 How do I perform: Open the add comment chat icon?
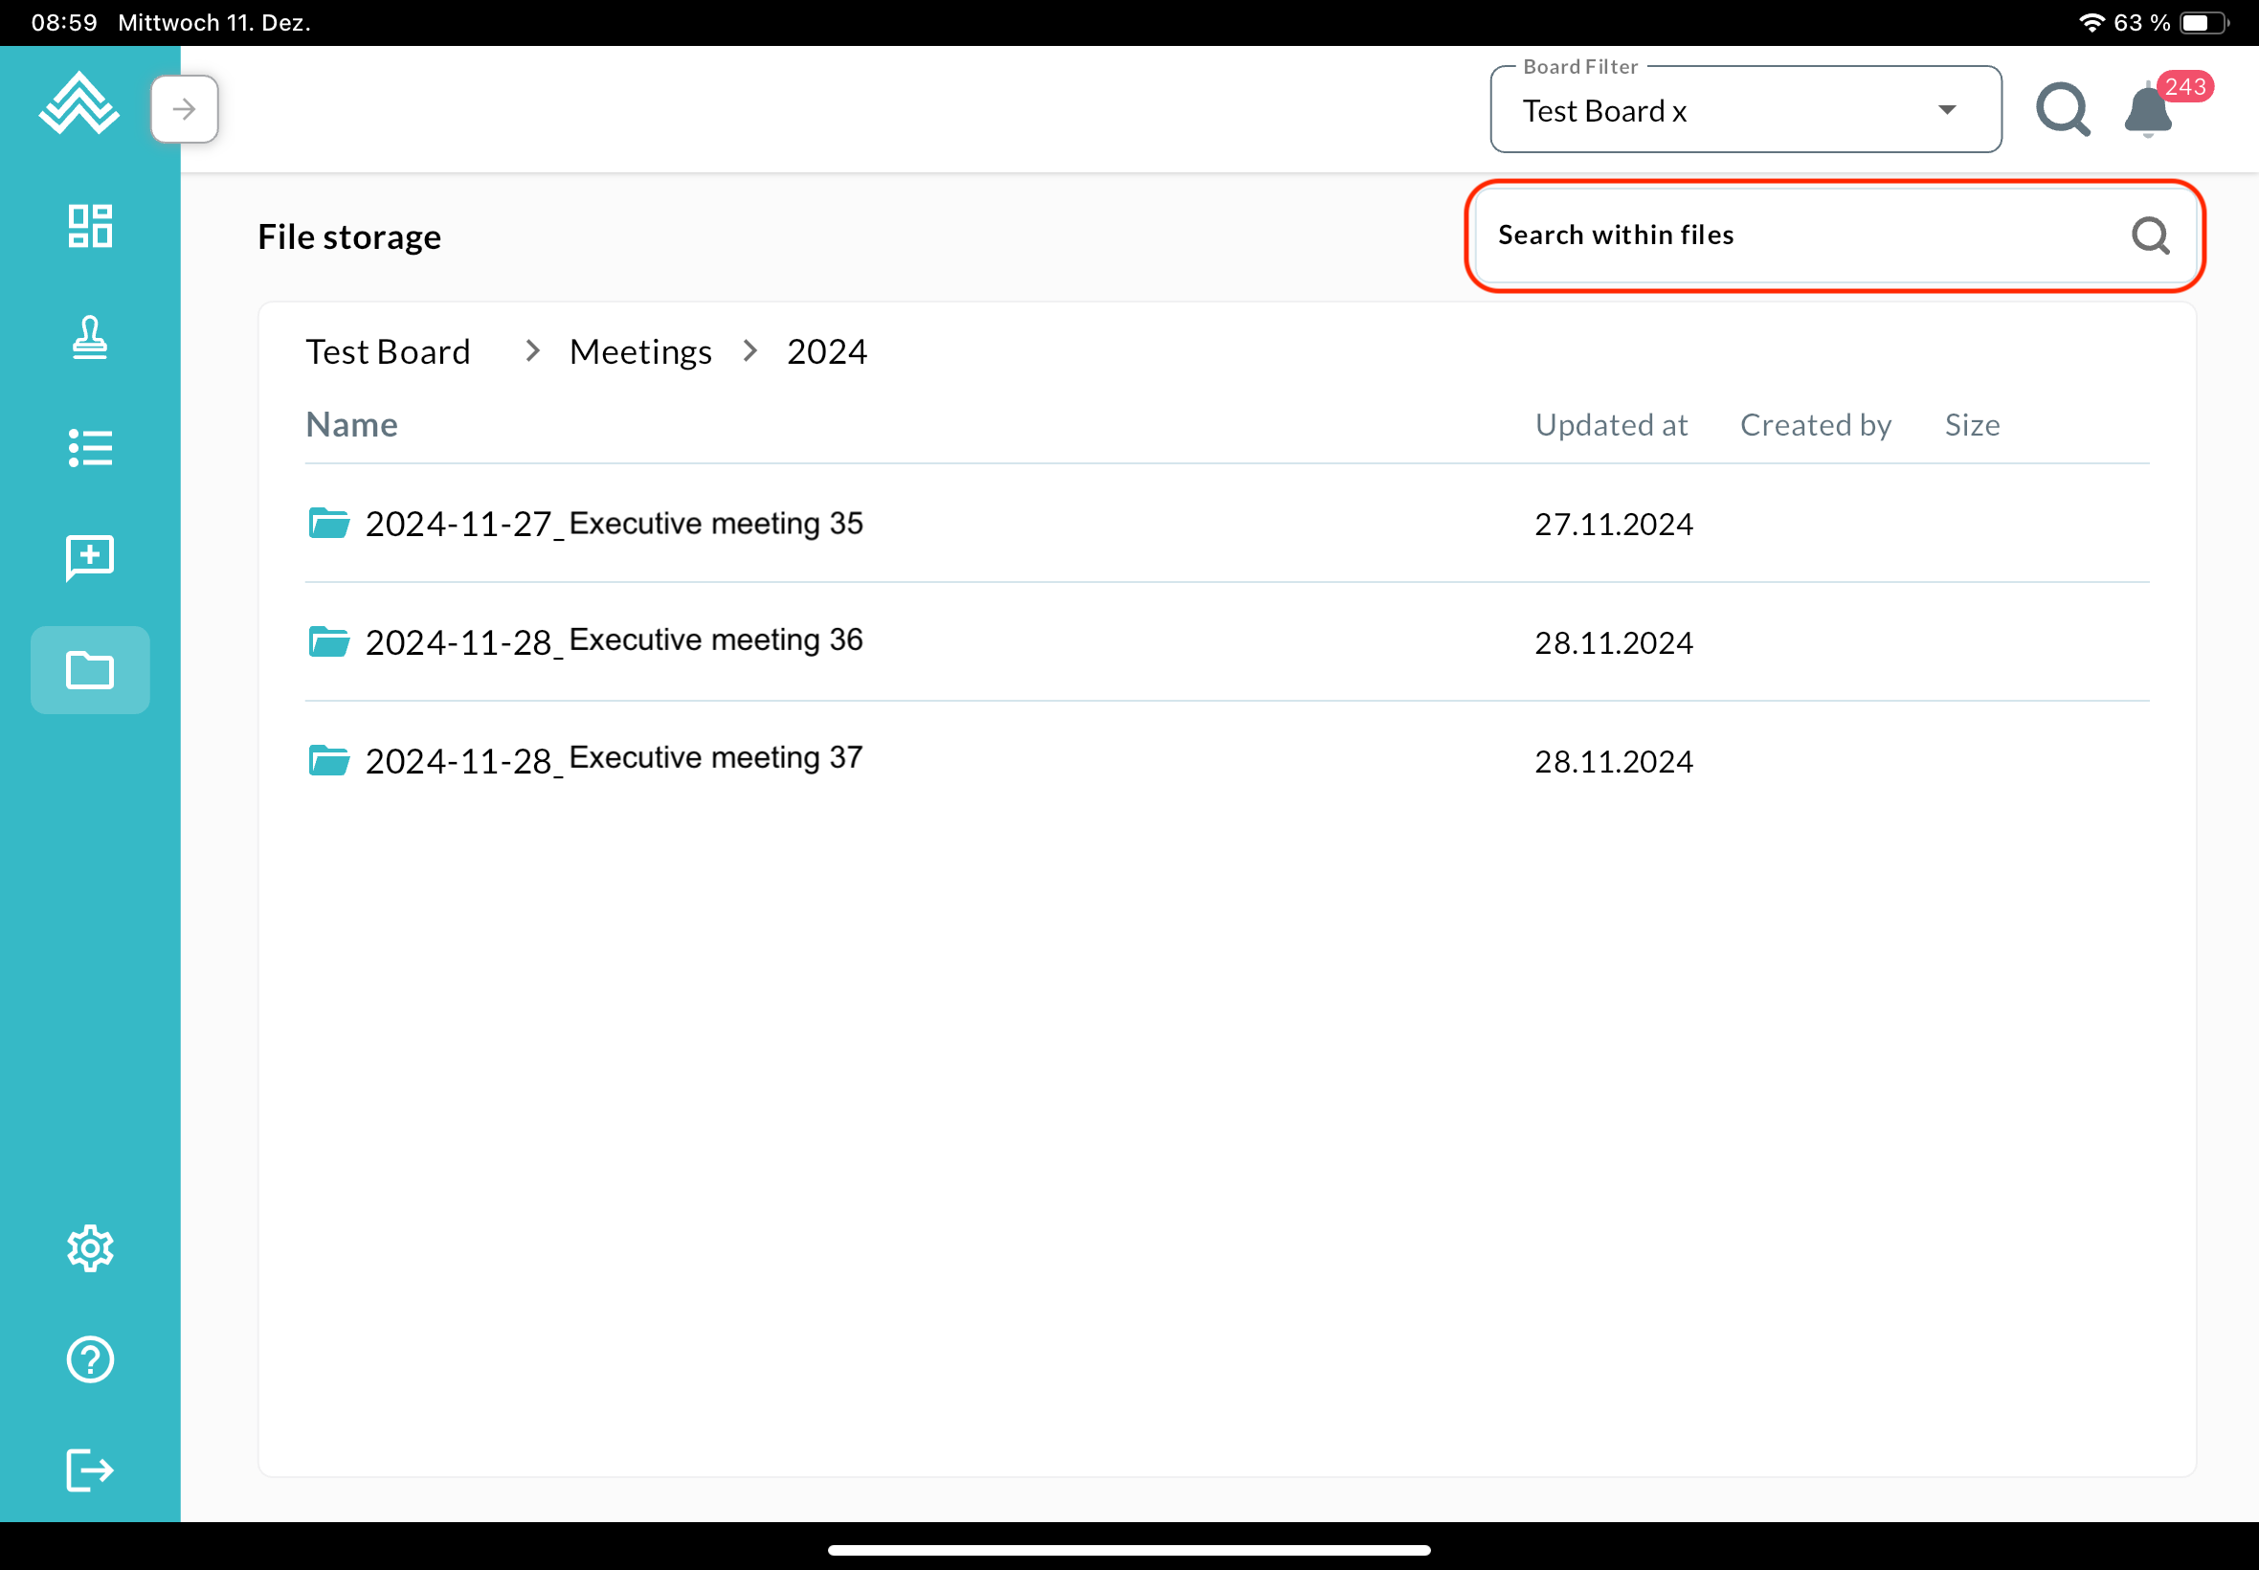(89, 559)
